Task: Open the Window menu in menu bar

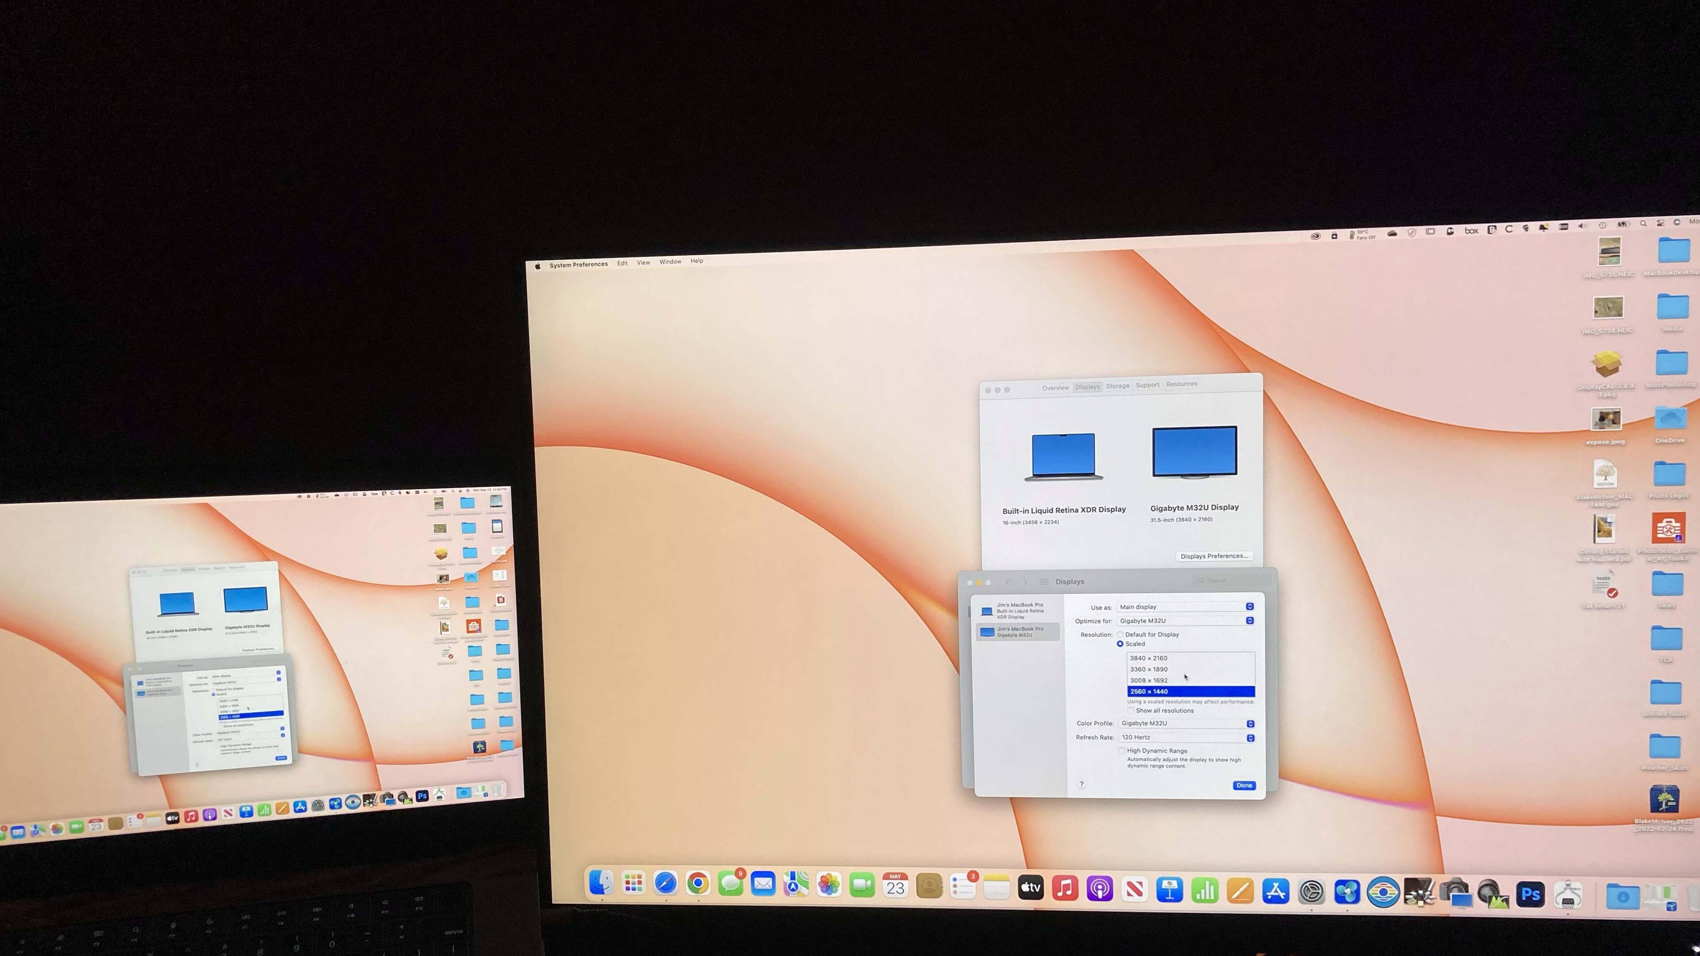Action: (x=670, y=262)
